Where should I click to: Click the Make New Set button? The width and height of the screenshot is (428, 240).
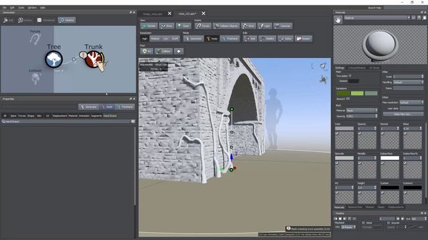[x=403, y=114]
